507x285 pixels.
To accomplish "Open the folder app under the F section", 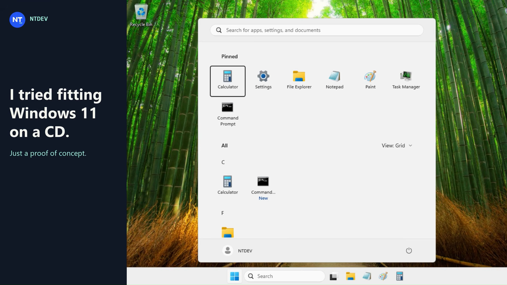I will tap(228, 232).
